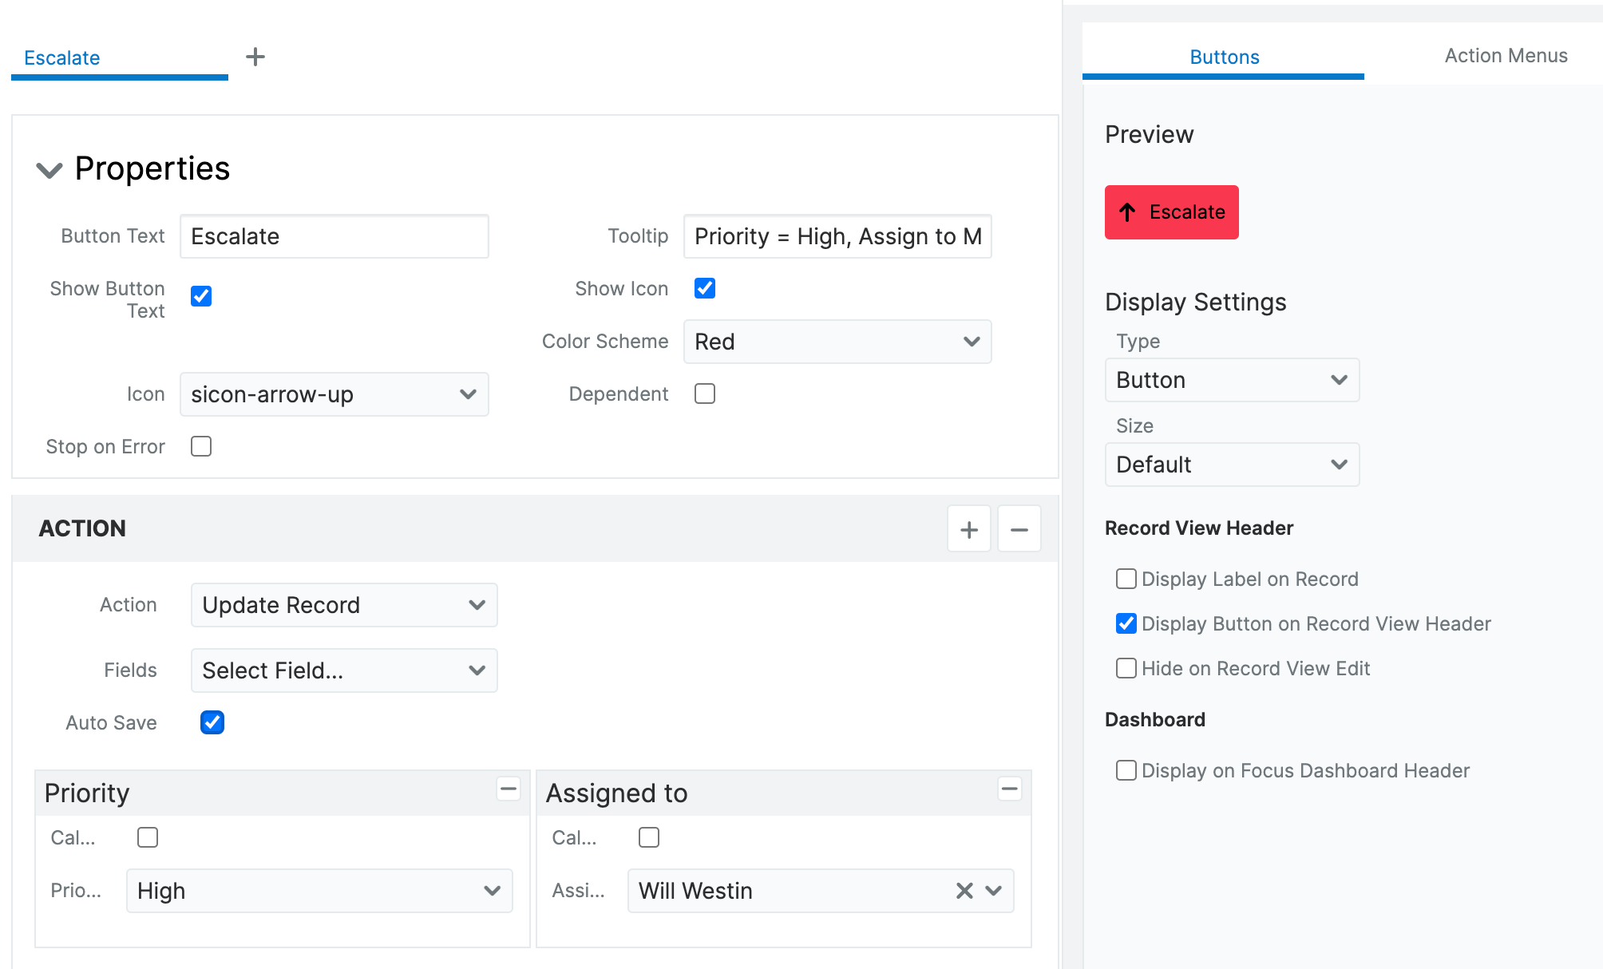This screenshot has height=969, width=1603.
Task: Open the Select Field picker
Action: (343, 670)
